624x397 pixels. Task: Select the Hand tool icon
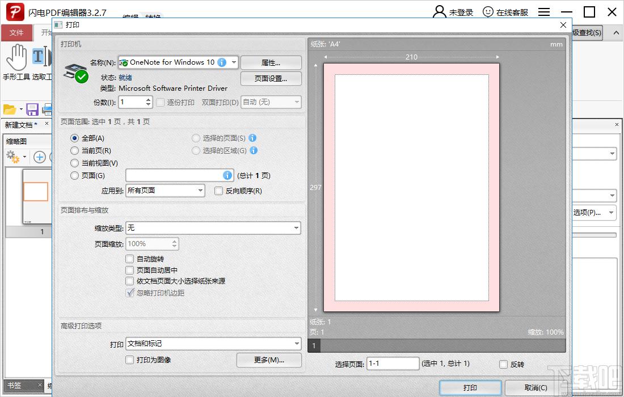click(16, 57)
